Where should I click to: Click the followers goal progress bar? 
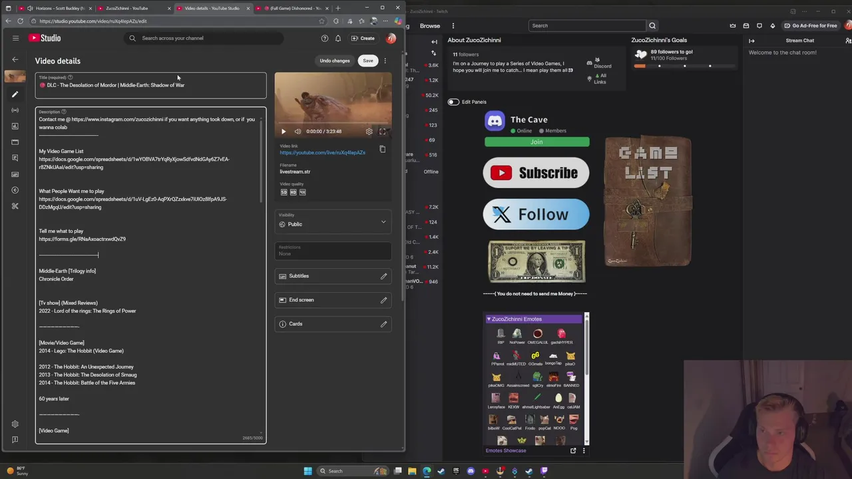pos(686,66)
